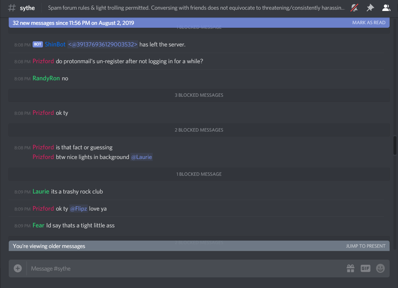
Task: Click the channel topic text in header
Action: 197,8
